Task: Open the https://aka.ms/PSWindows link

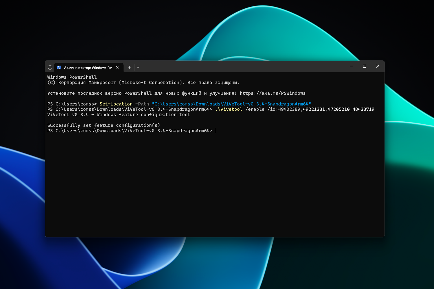Action: click(273, 93)
